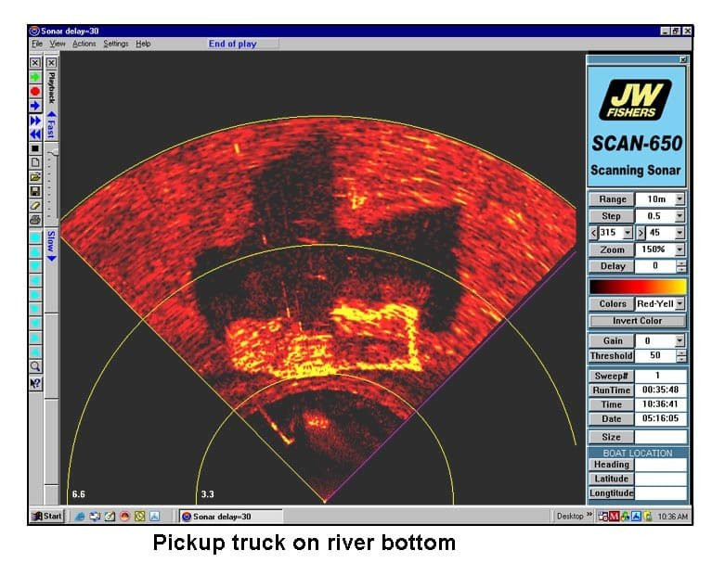This screenshot has height=563, width=725.
Task: Expand the Gain dropdown
Action: click(x=680, y=340)
